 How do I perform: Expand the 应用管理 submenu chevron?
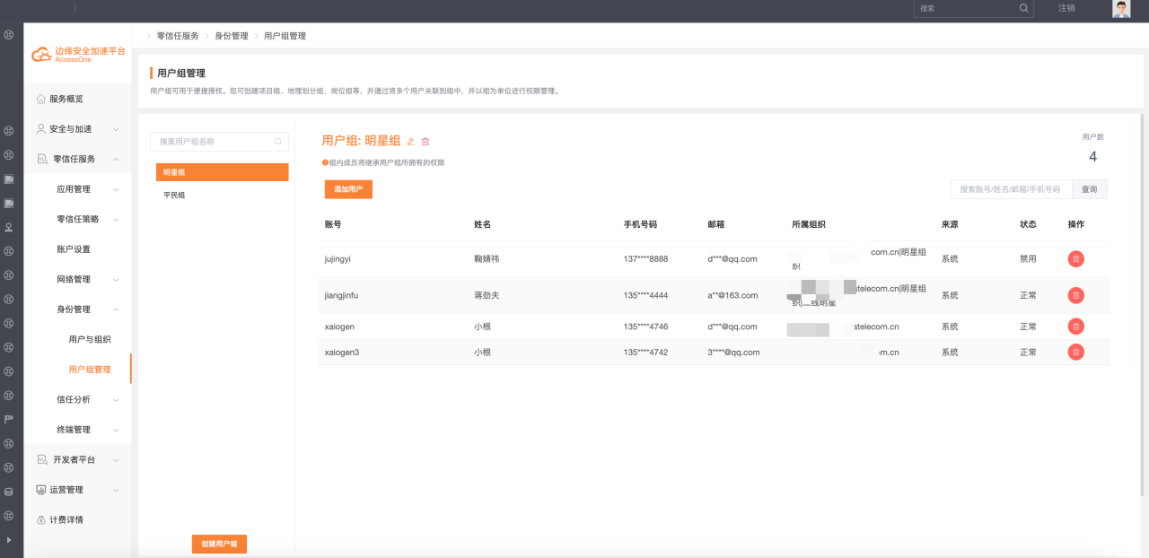click(x=116, y=189)
